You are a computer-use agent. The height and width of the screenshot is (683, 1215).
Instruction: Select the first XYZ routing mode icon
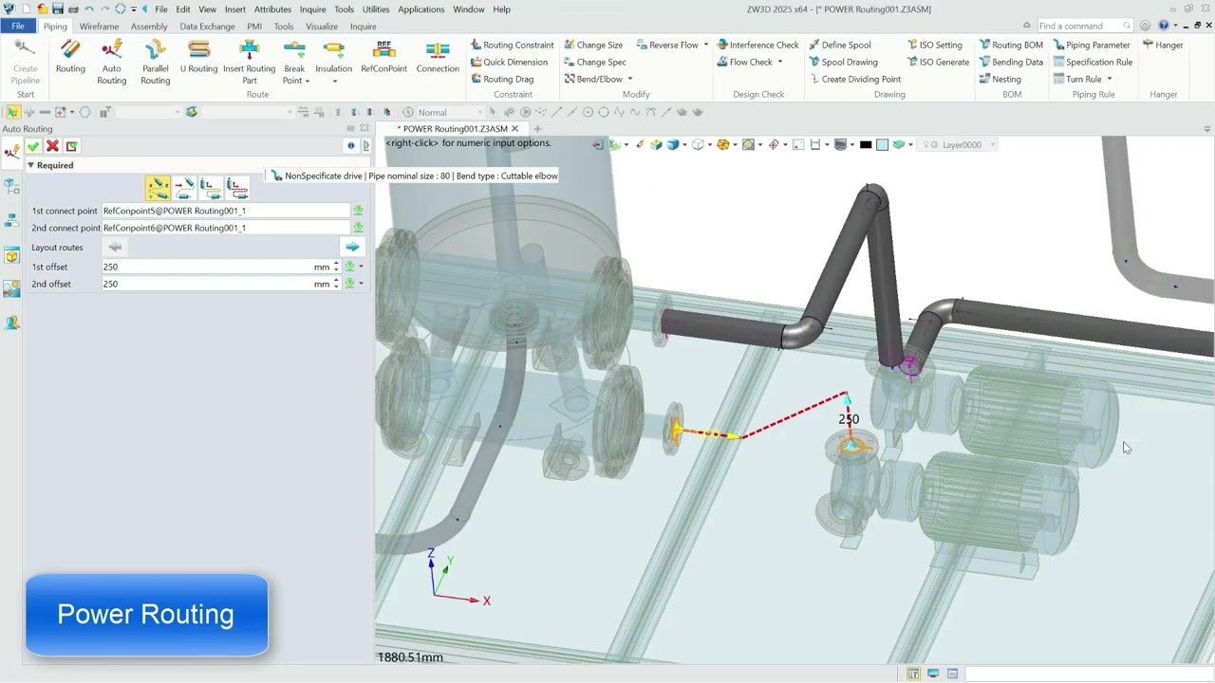click(x=158, y=188)
